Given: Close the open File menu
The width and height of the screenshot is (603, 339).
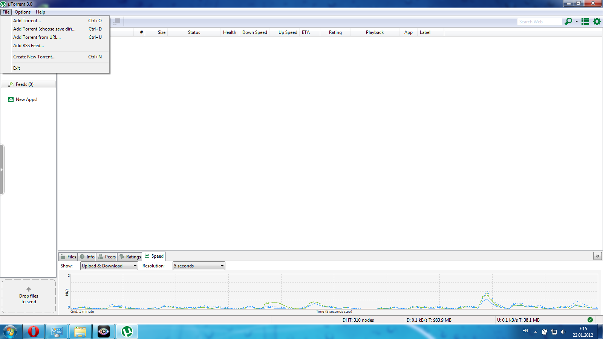Looking at the screenshot, I should [6, 12].
